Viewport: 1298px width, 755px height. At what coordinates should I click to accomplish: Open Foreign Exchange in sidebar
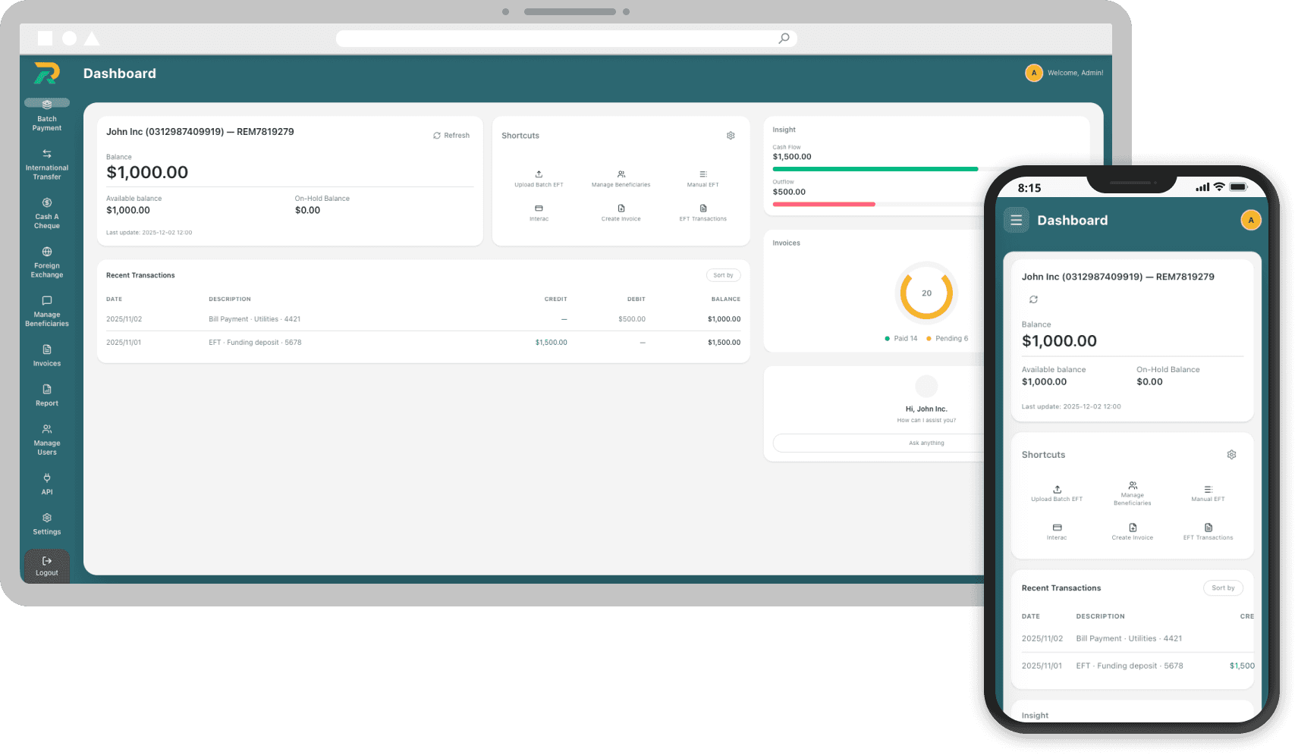pyautogui.click(x=47, y=263)
